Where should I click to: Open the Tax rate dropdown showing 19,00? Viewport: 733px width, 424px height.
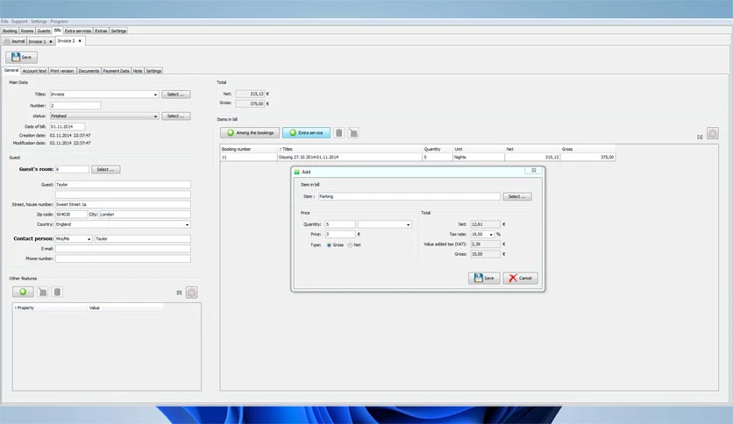(491, 235)
